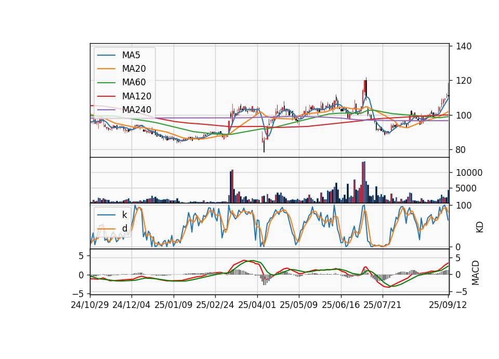Click the 80 price axis tick label
The image size is (499, 359).
tap(461, 150)
